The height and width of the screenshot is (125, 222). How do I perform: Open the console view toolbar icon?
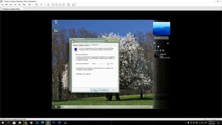[x=69, y=5]
